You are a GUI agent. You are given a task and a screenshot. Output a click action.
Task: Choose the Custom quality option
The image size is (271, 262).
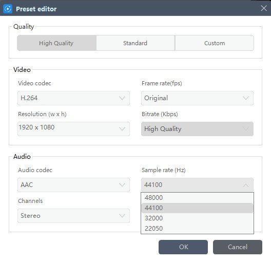(x=215, y=43)
